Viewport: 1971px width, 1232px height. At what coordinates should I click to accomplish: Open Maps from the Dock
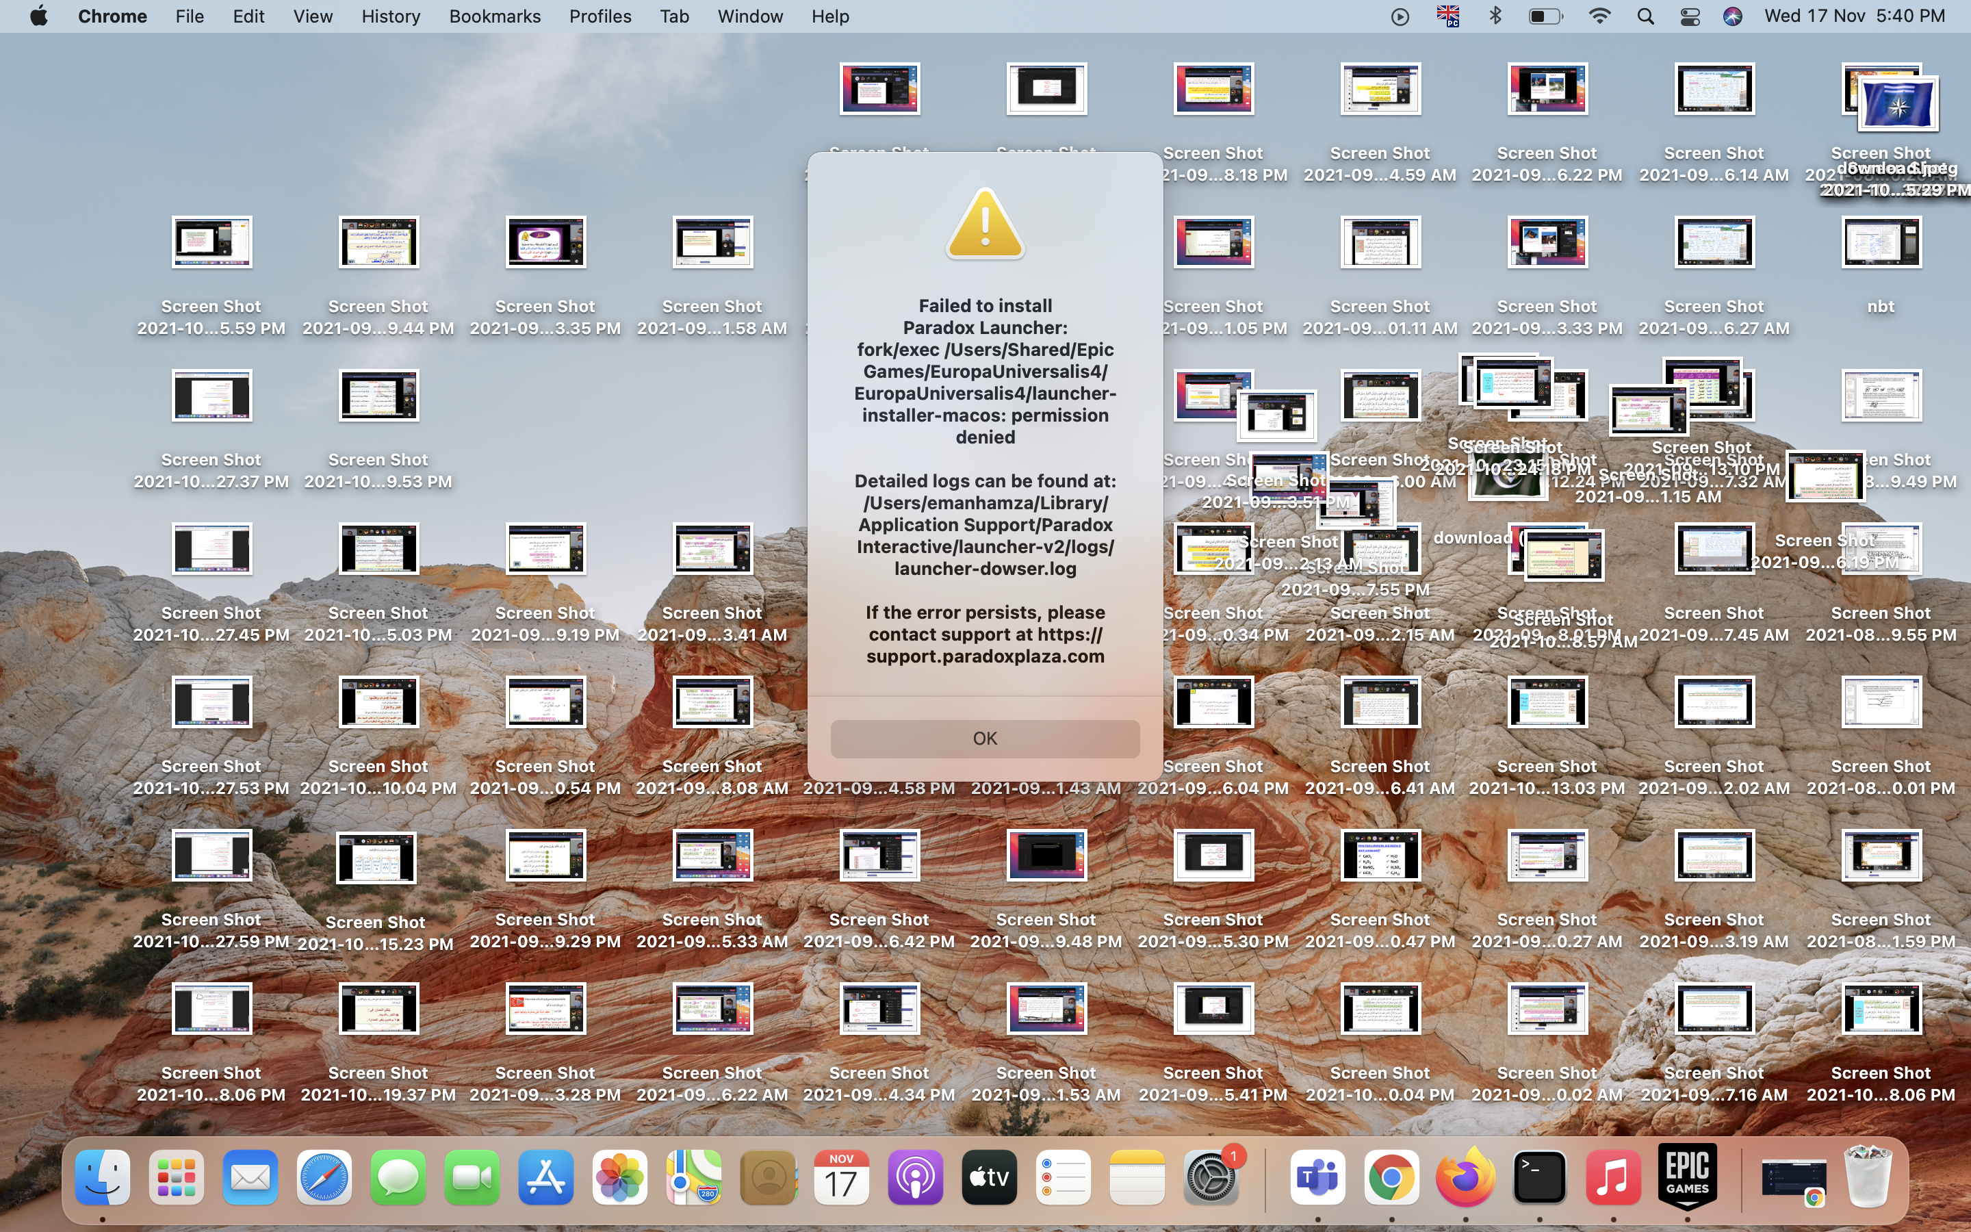(x=694, y=1177)
